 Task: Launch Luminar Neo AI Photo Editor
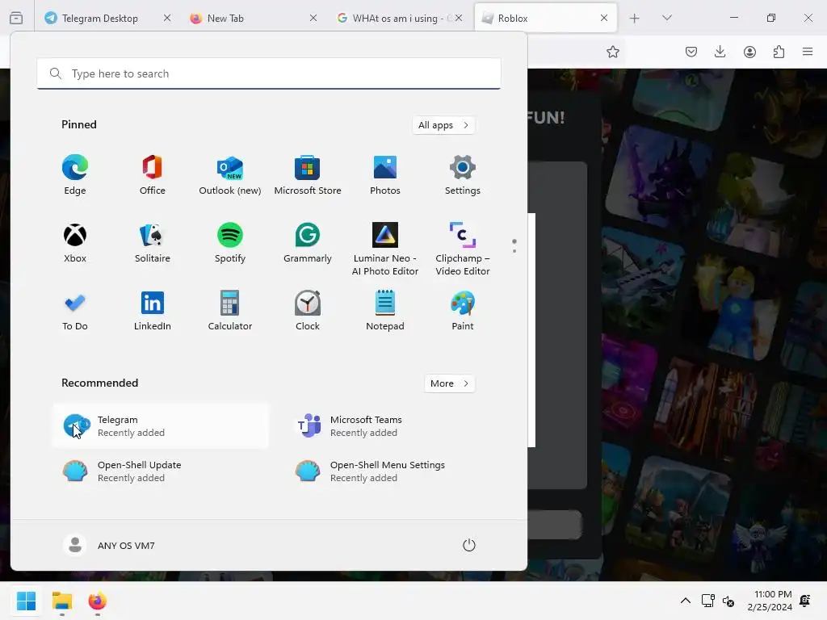pyautogui.click(x=385, y=249)
